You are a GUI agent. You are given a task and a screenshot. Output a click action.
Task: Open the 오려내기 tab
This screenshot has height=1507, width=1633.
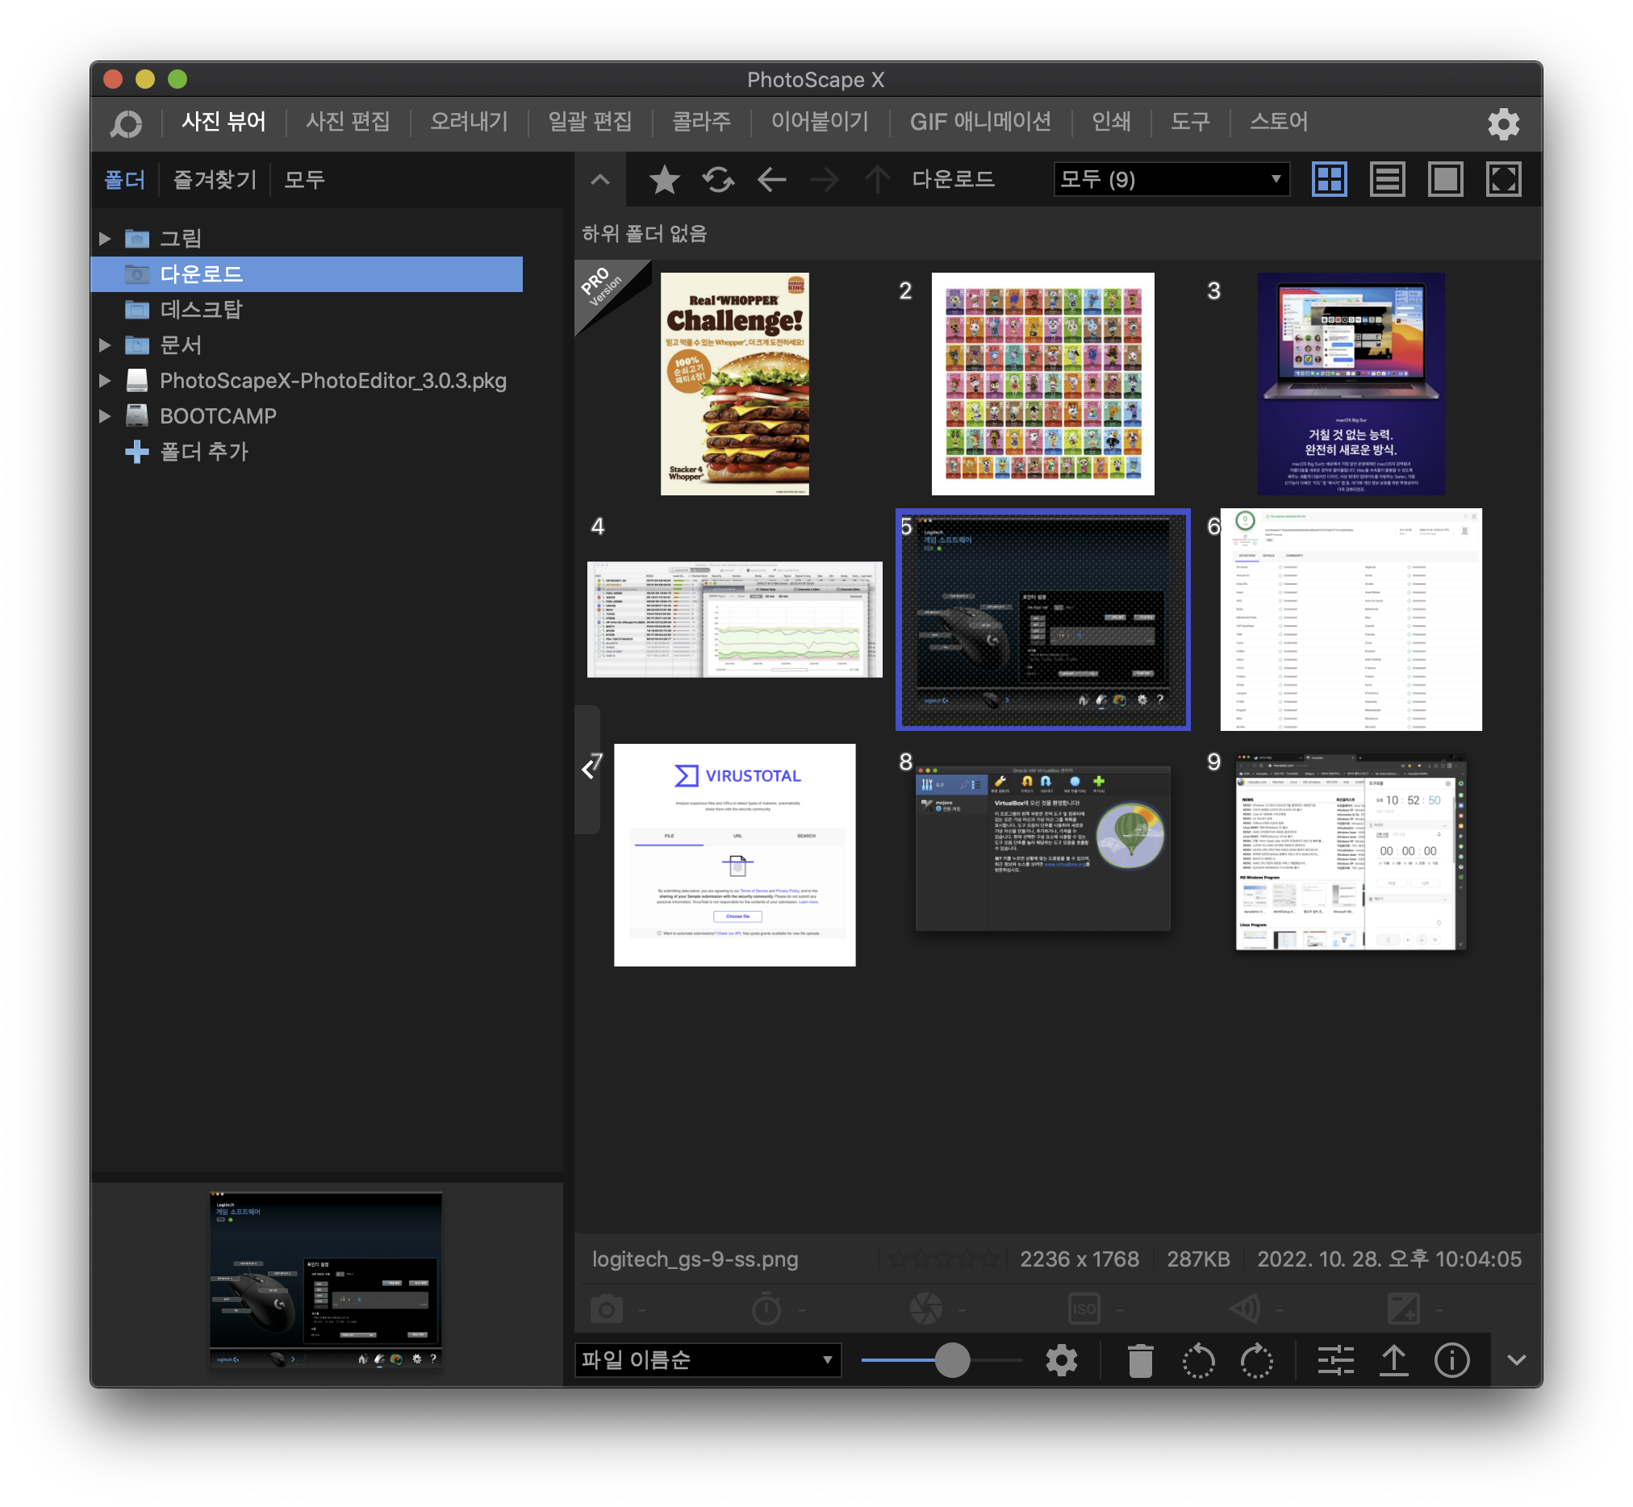point(469,122)
